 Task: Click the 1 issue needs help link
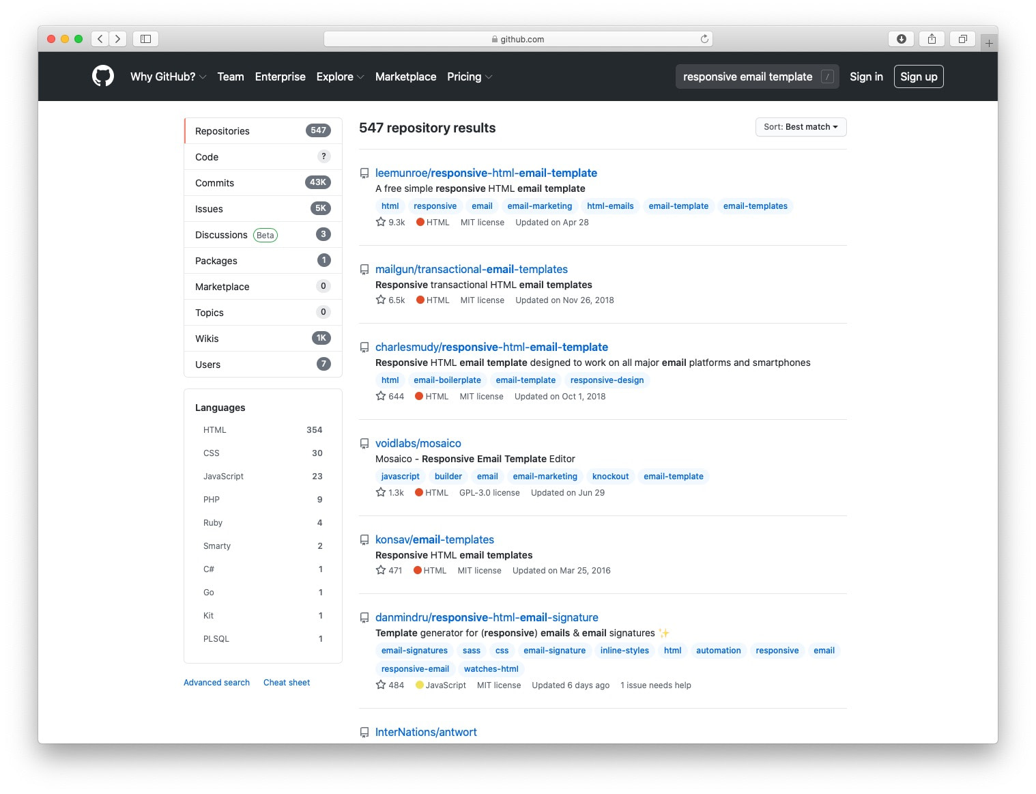656,685
